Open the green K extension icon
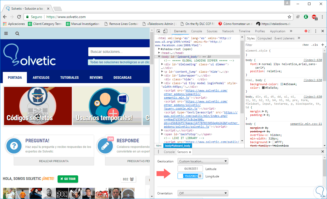Screen dimensions: 327x199 [306, 17]
